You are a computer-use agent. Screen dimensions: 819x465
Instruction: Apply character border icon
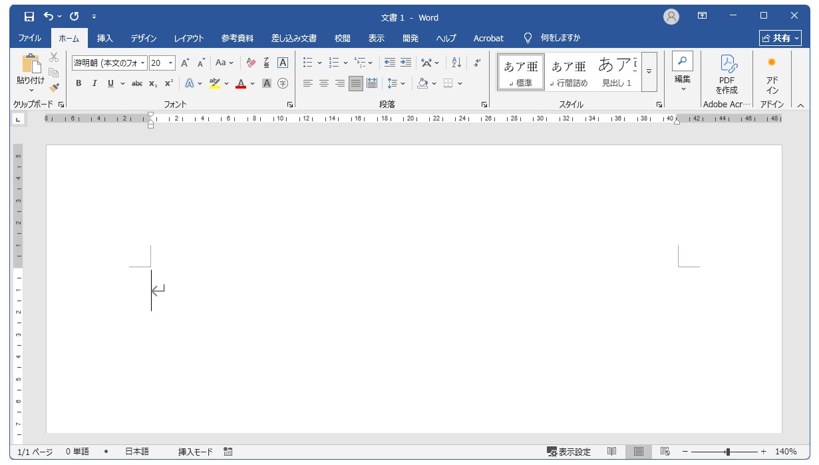(283, 63)
